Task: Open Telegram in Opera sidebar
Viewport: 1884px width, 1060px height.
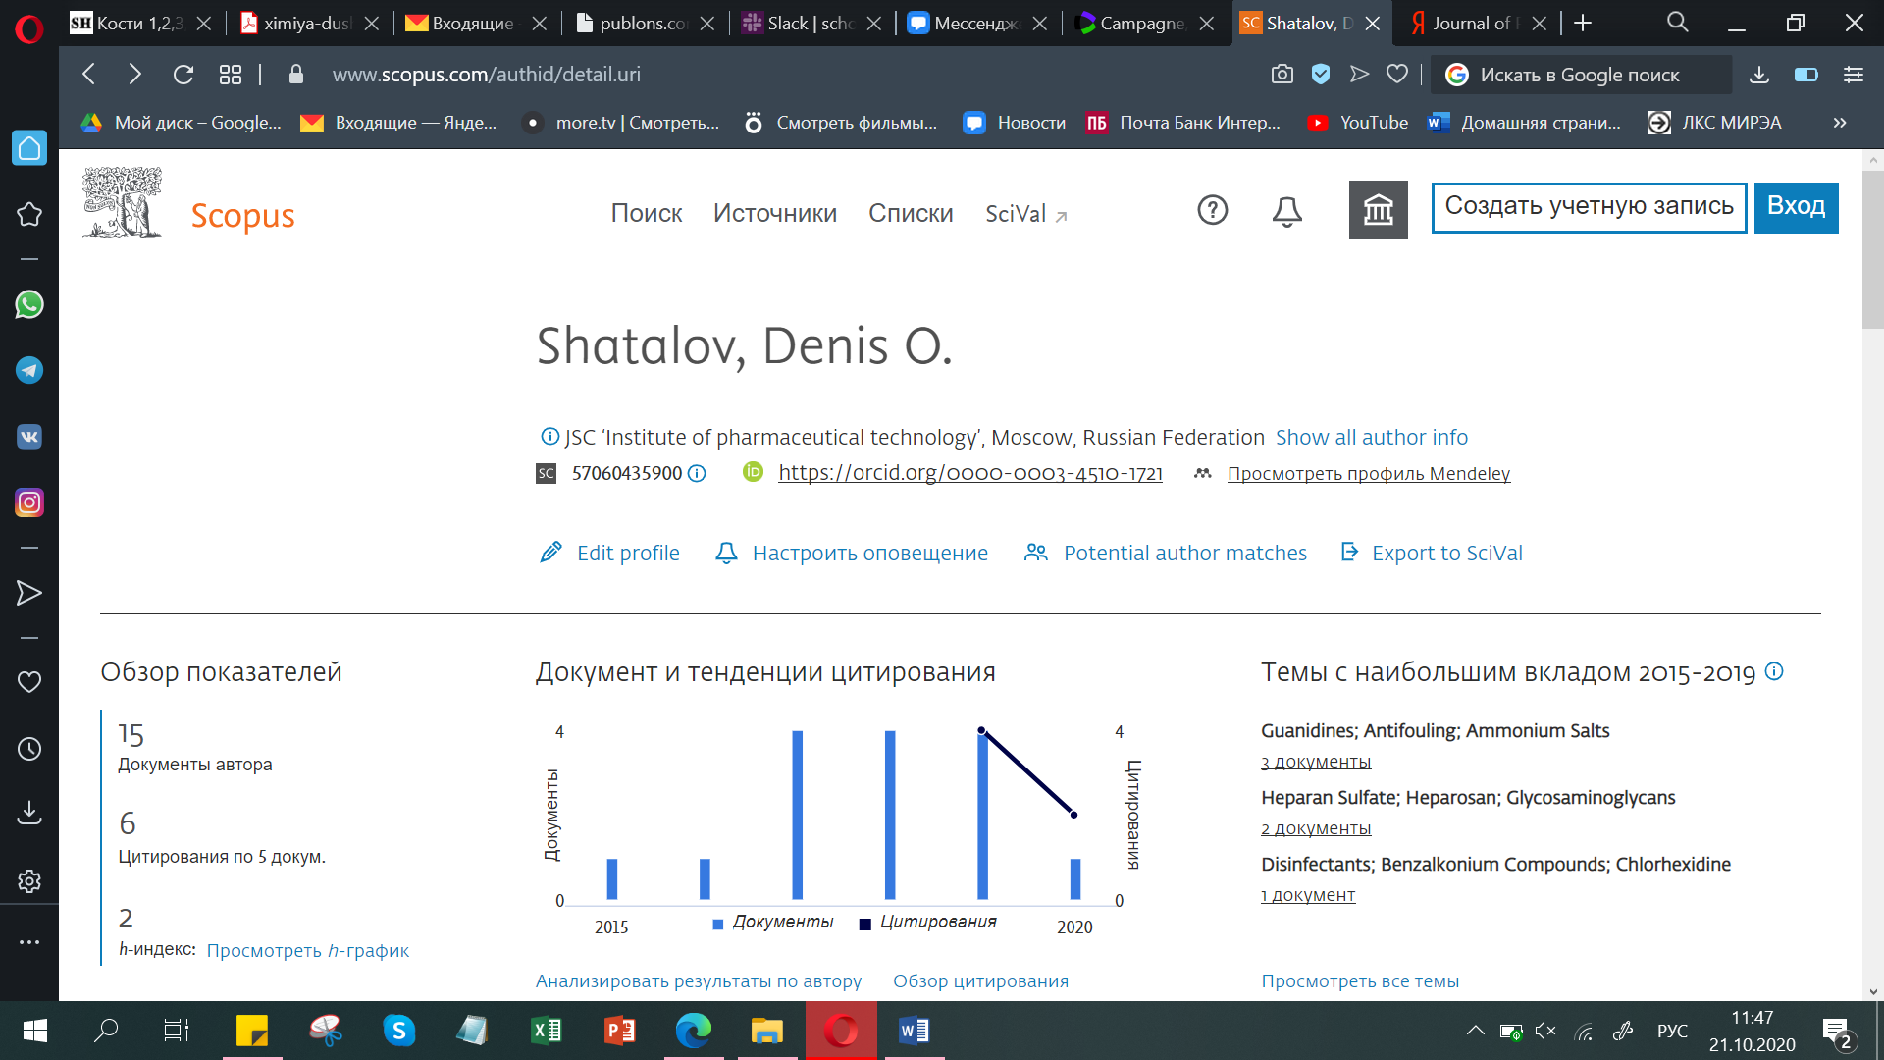Action: [29, 371]
